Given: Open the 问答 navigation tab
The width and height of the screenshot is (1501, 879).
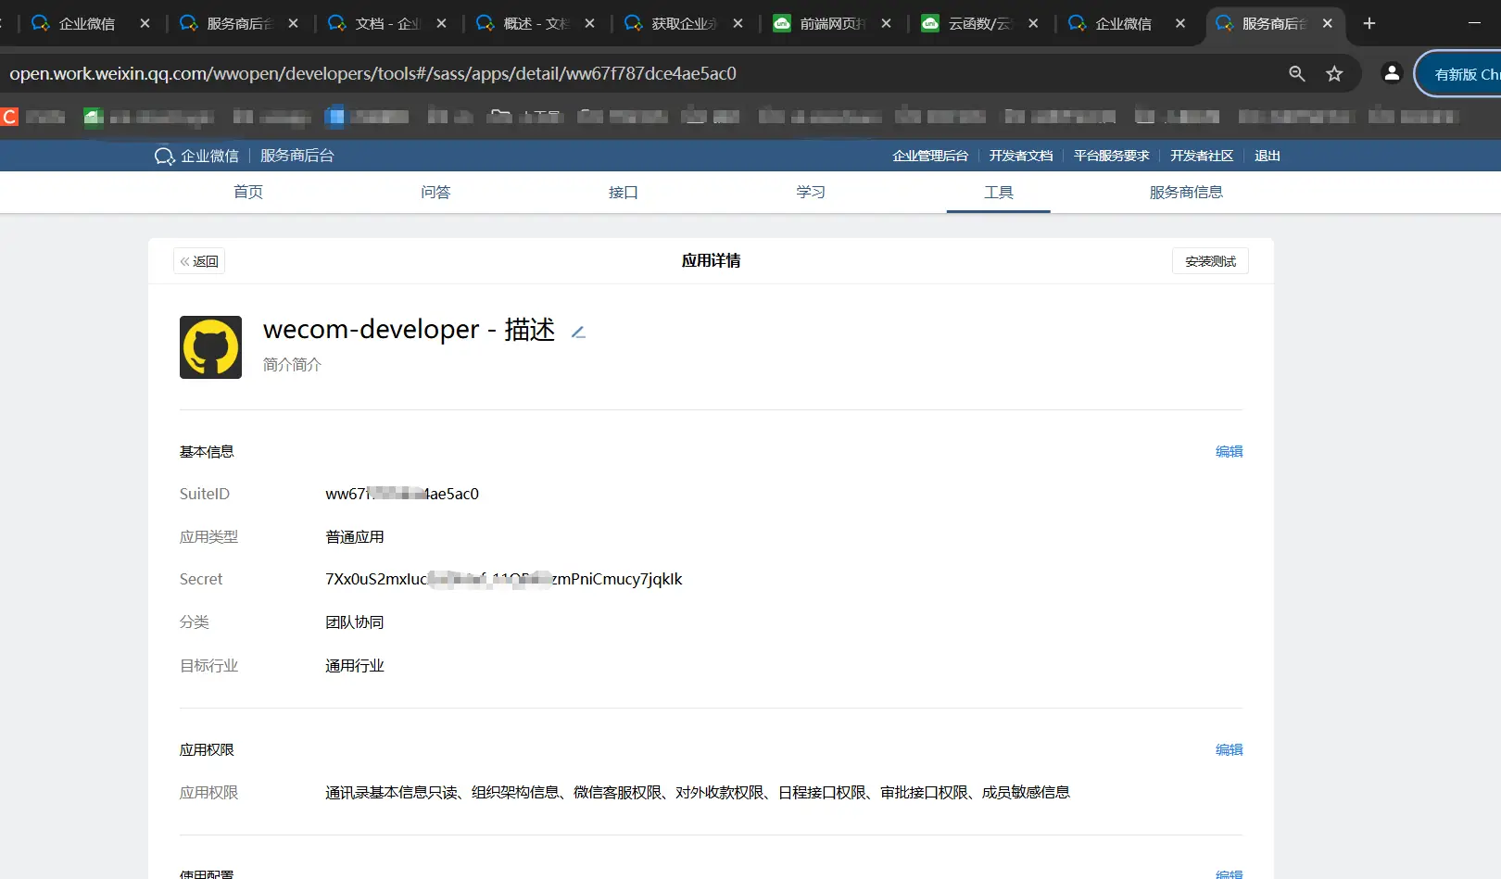Looking at the screenshot, I should (435, 192).
